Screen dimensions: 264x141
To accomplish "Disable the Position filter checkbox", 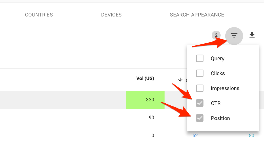I will tap(200, 118).
